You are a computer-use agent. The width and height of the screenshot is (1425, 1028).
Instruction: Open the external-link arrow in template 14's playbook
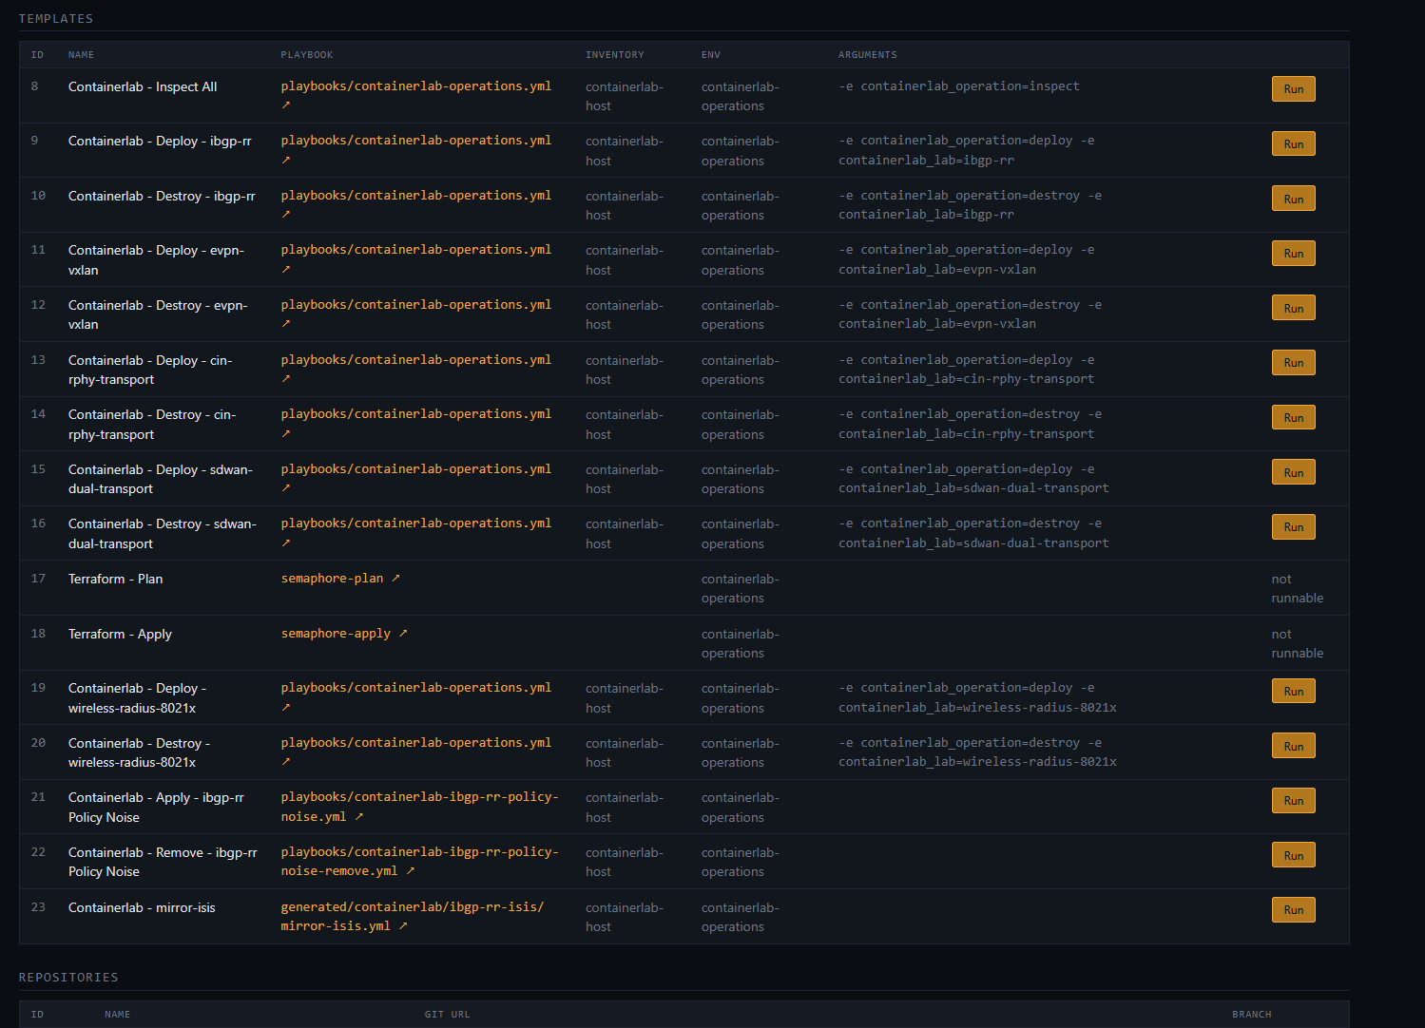(285, 434)
